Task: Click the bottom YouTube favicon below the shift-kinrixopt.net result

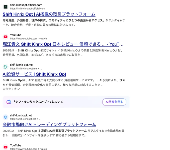Action: point(6,147)
